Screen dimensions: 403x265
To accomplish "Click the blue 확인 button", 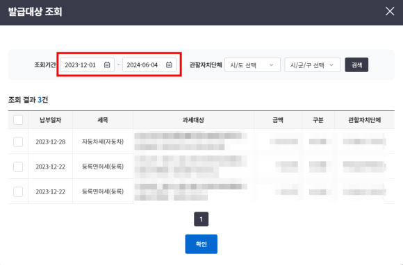I will [201, 244].
